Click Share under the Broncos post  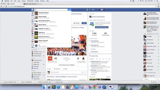click(x=65, y=69)
